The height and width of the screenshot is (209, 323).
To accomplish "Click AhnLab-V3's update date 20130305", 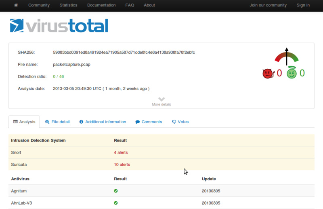I will click(211, 203).
